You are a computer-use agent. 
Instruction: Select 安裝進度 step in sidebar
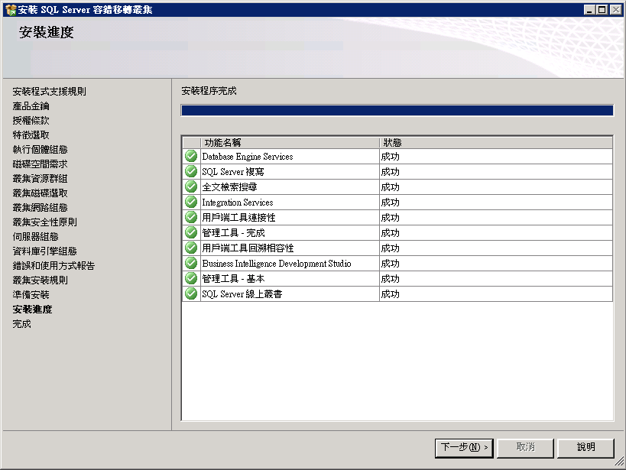(x=32, y=309)
